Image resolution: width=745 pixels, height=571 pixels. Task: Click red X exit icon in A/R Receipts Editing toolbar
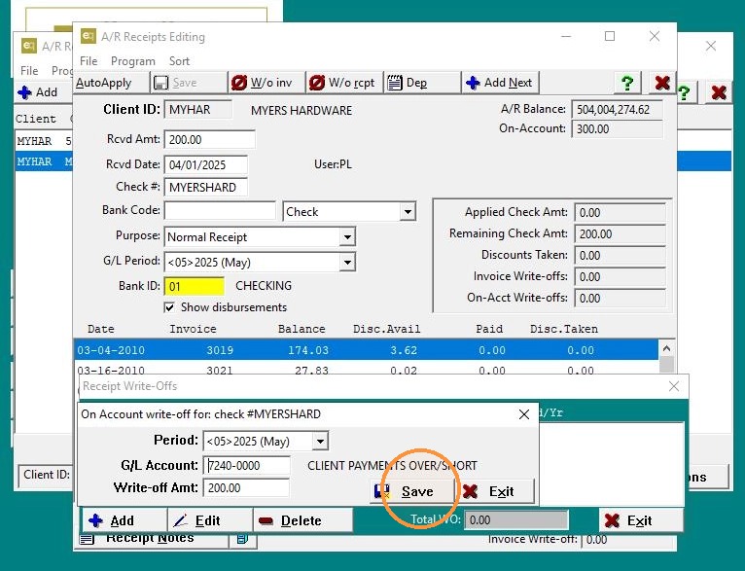click(662, 83)
